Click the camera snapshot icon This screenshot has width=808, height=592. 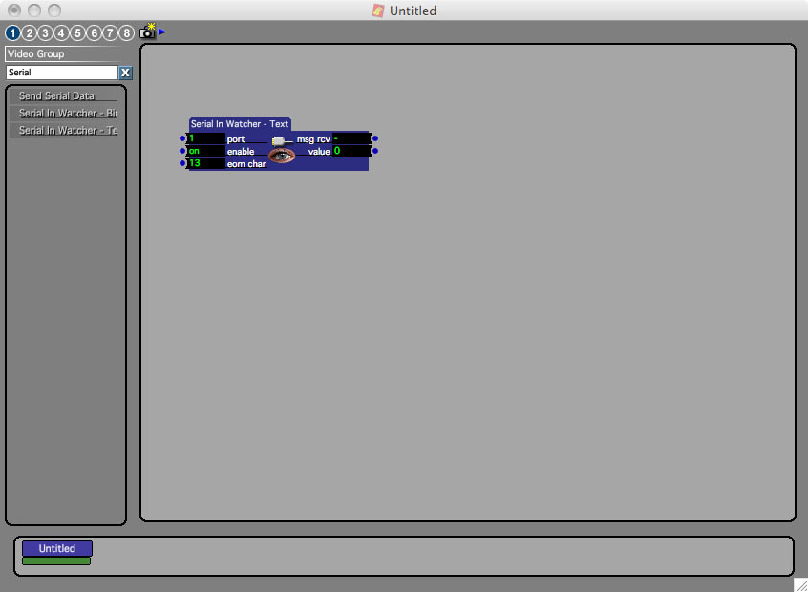pyautogui.click(x=147, y=32)
